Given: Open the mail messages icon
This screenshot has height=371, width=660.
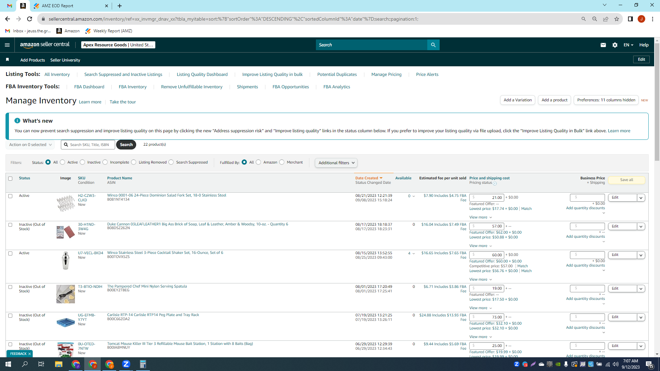Looking at the screenshot, I should pos(603,45).
